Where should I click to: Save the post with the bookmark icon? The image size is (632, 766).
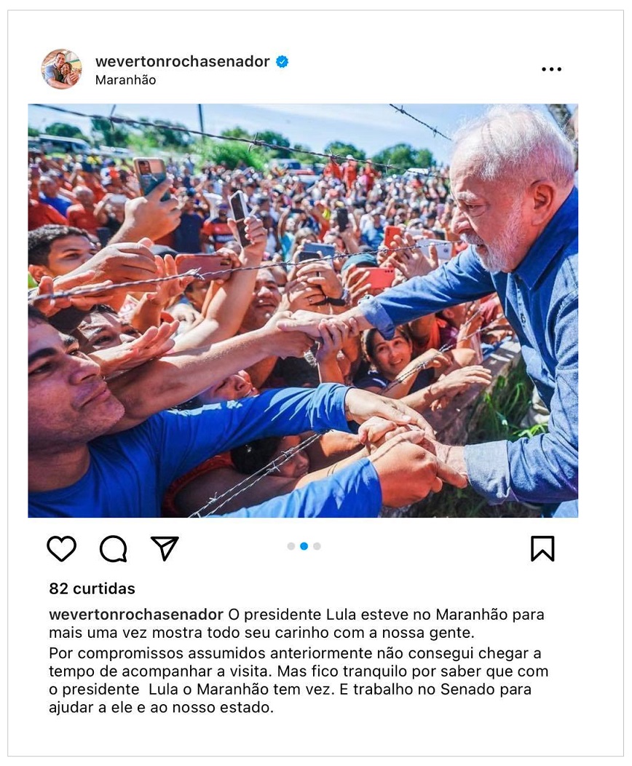click(542, 548)
